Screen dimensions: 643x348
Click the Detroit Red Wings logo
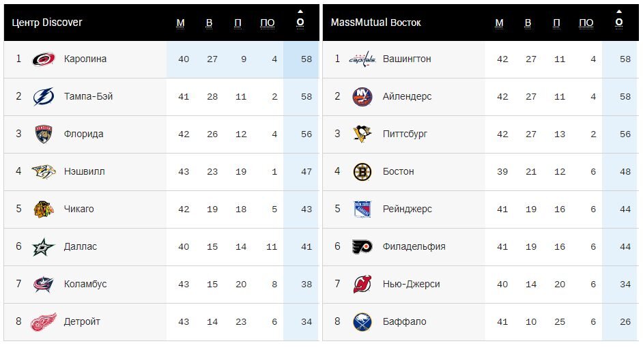point(44,322)
